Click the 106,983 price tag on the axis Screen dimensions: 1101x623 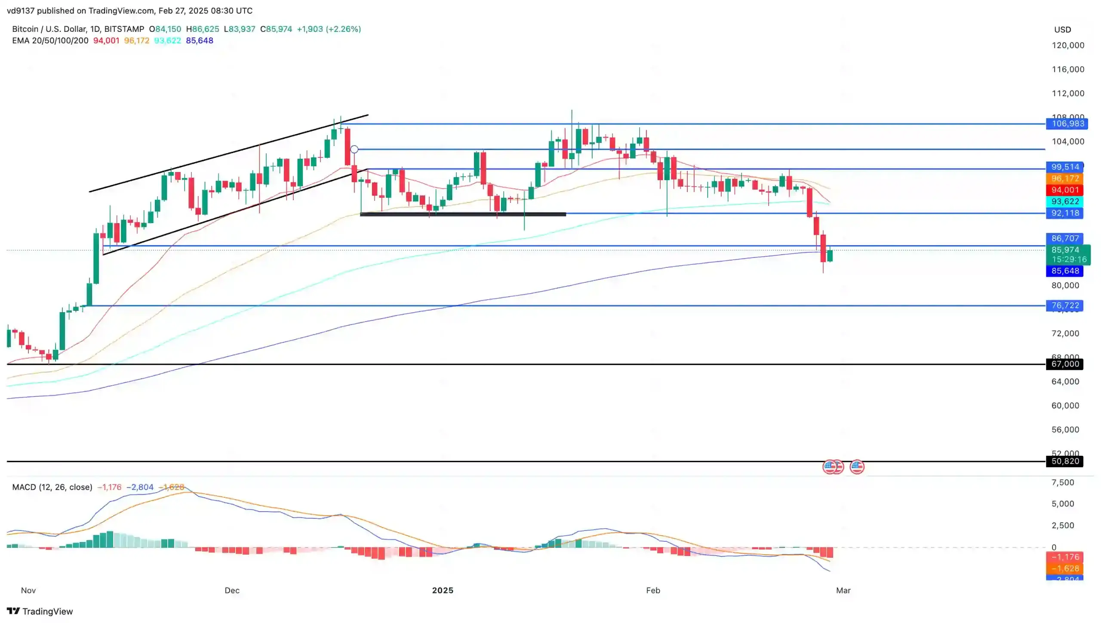coord(1067,124)
